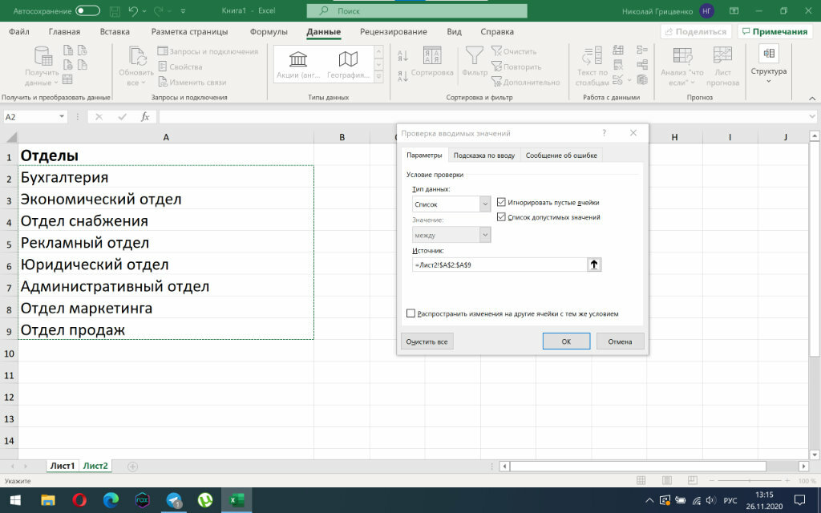This screenshot has height=513, width=821.
Task: Toggle the Autosave switch
Action: point(87,10)
